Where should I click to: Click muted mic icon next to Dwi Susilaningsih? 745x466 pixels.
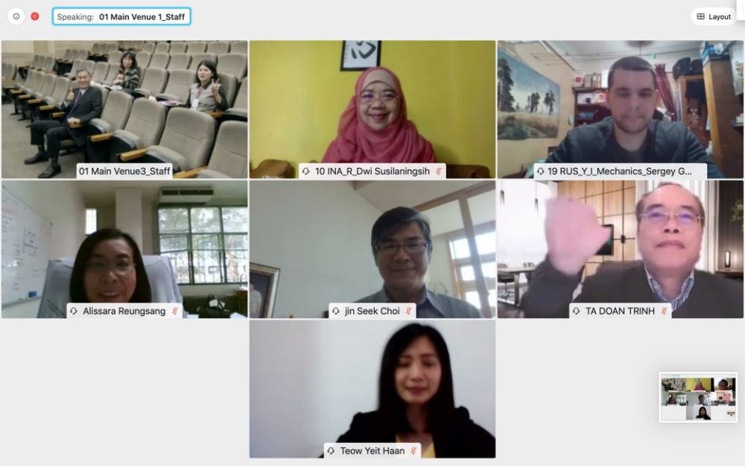(439, 171)
